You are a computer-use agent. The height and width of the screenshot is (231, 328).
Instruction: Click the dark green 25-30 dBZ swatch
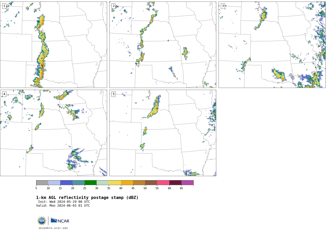click(90, 183)
